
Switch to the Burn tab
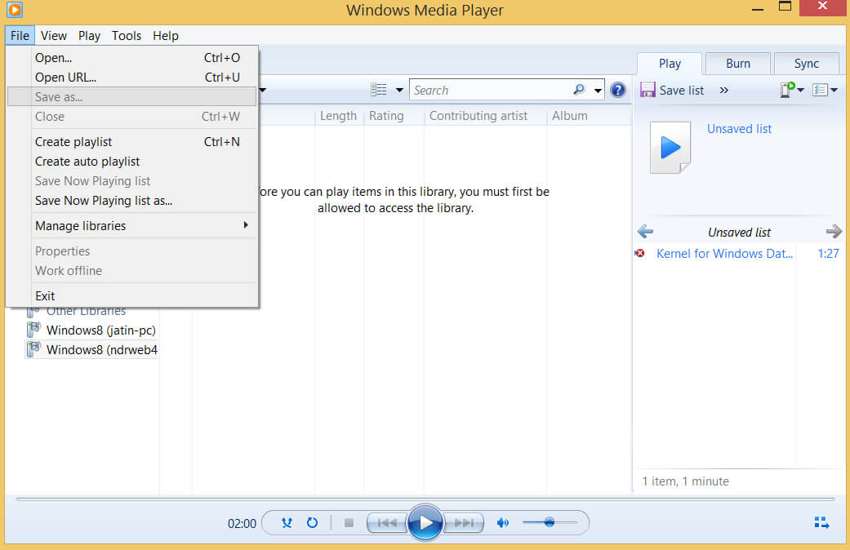(737, 63)
